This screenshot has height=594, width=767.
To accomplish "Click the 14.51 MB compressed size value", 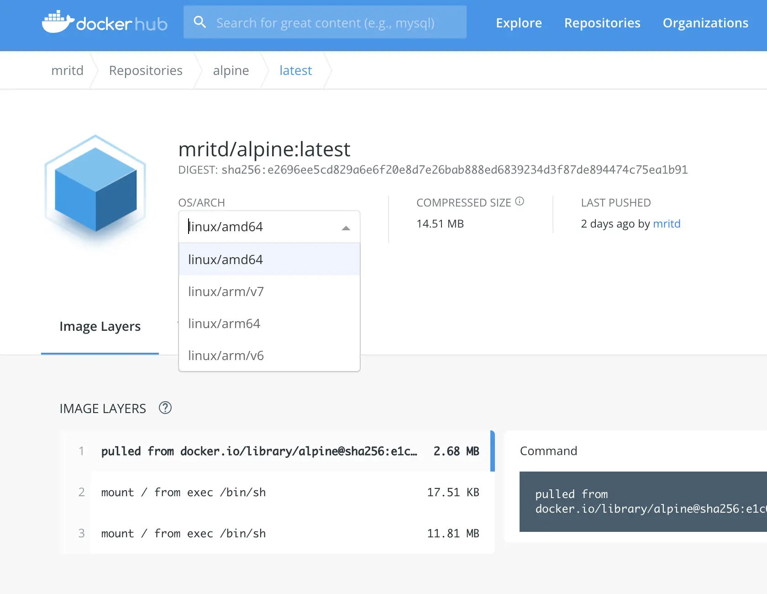I will 440,223.
